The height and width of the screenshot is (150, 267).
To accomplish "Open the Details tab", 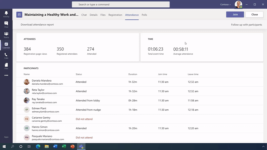I will [x=93, y=15].
